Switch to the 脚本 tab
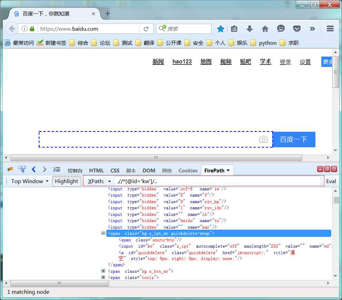Screen dimensions: 342x300 point(131,171)
